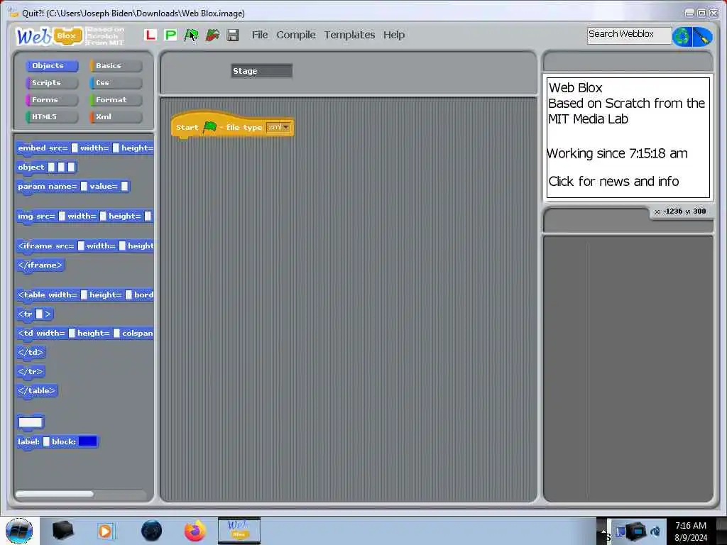Screen dimensions: 727x545
Task: Click the param name input slot
Action: point(84,187)
